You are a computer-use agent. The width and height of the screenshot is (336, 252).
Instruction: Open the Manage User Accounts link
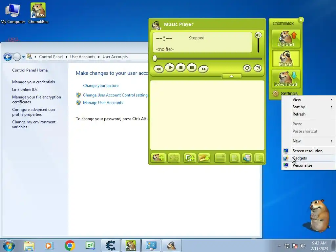pyautogui.click(x=103, y=103)
